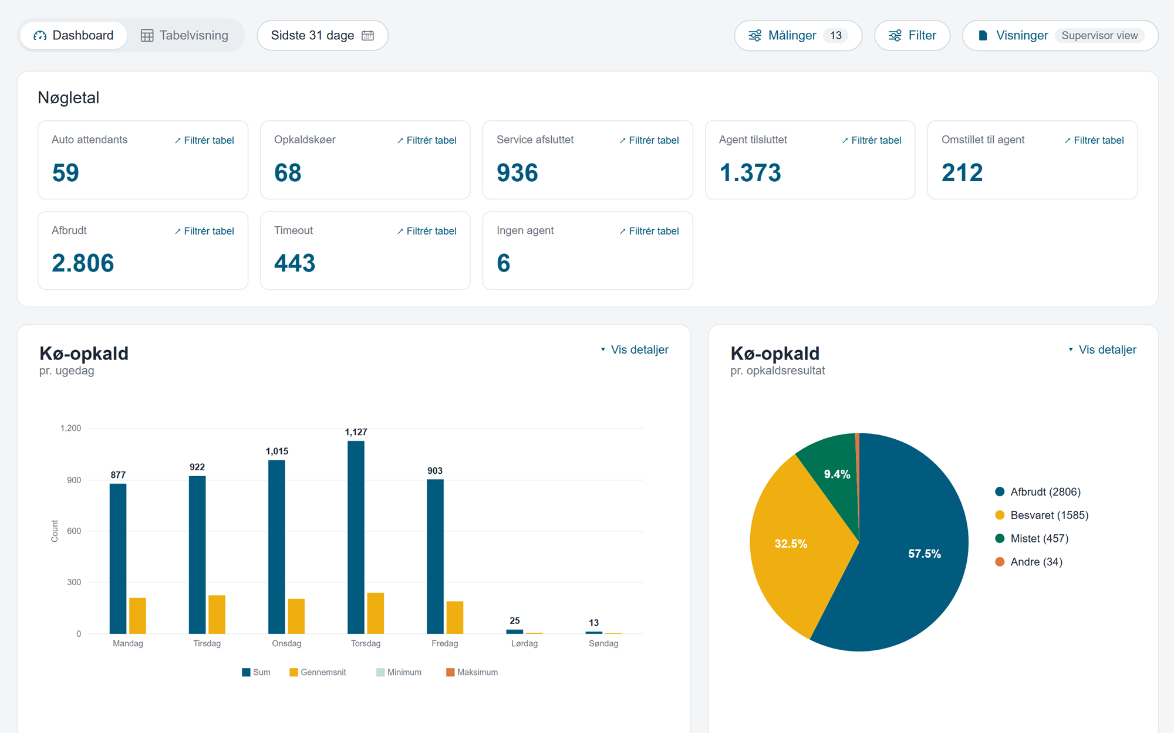This screenshot has width=1174, height=733.
Task: Toggle the Maksimum legend series
Action: (472, 672)
